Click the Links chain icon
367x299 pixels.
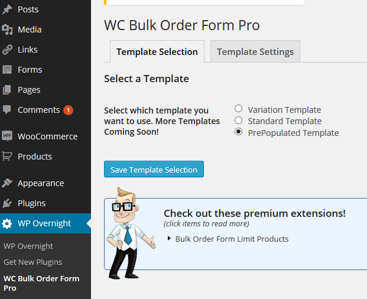[7, 50]
